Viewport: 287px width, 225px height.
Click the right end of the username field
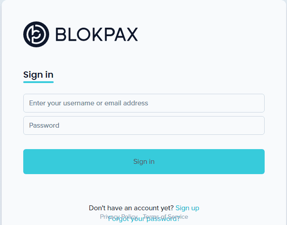[x=257, y=103]
